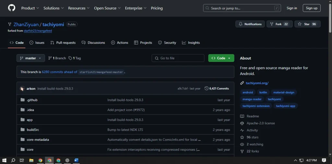The image size is (332, 164).
Task: Switch to the Issues tab
Action: (x=37, y=43)
